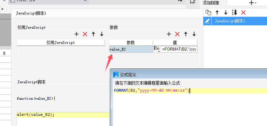Click the empty 引用JavaScript list area
This screenshot has width=267, height=126.
(x=61, y=60)
